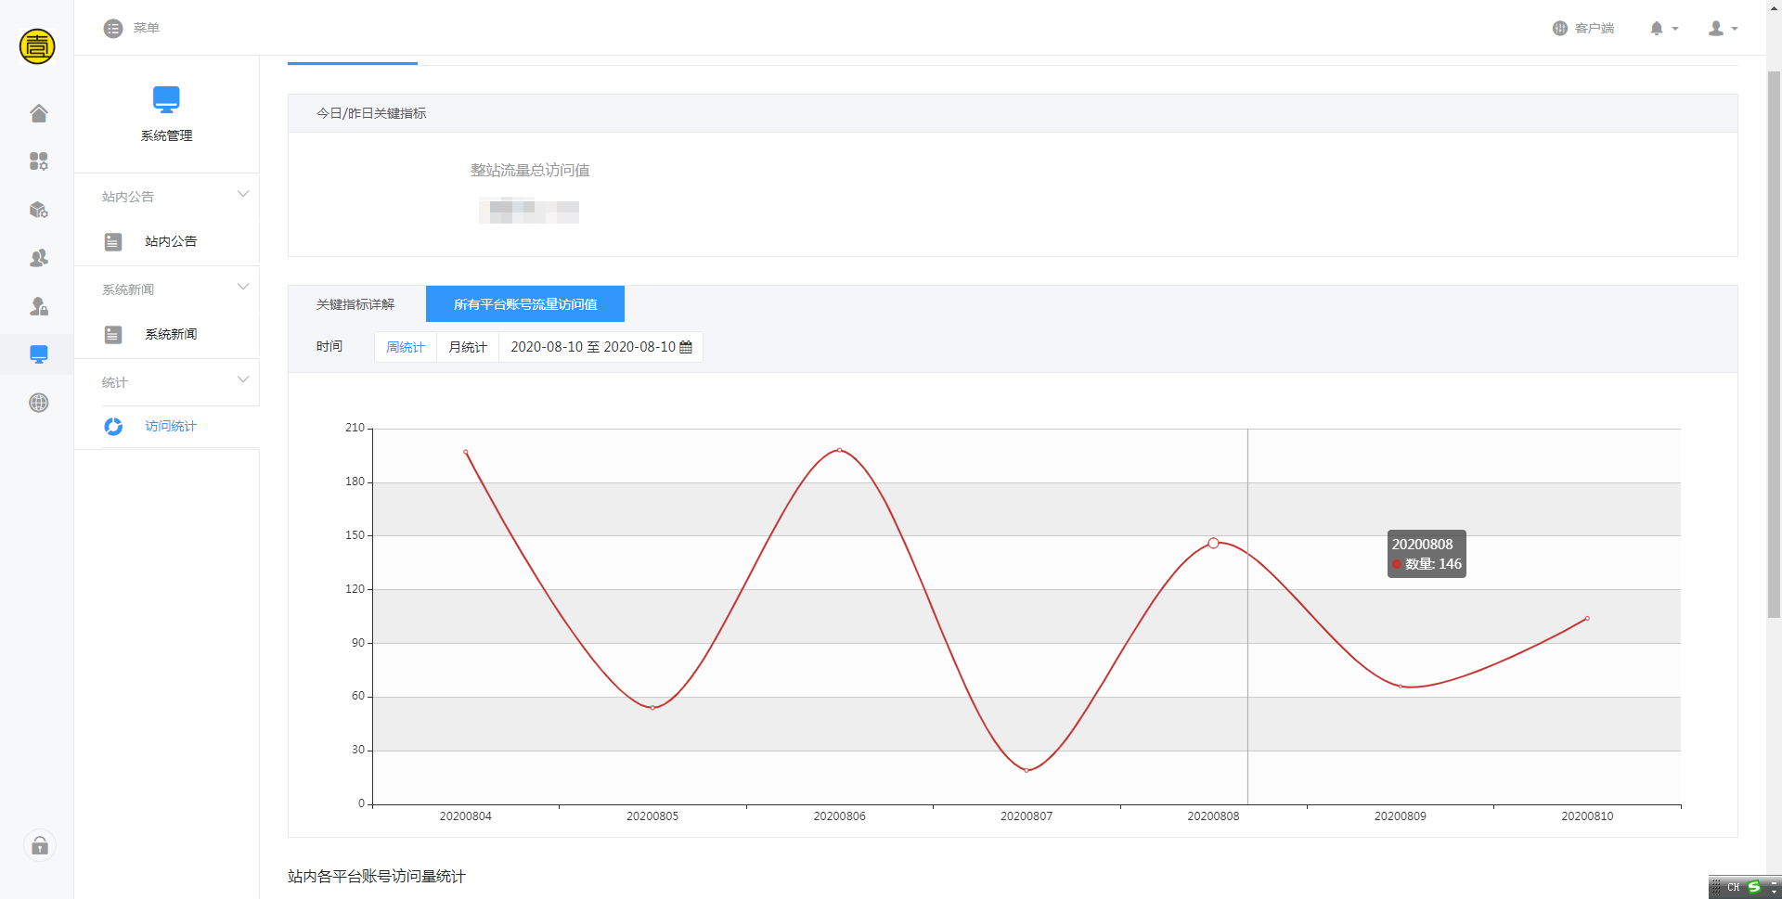The height and width of the screenshot is (899, 1782).
Task: Collapse the 系统新闻 section chevron
Action: [243, 288]
